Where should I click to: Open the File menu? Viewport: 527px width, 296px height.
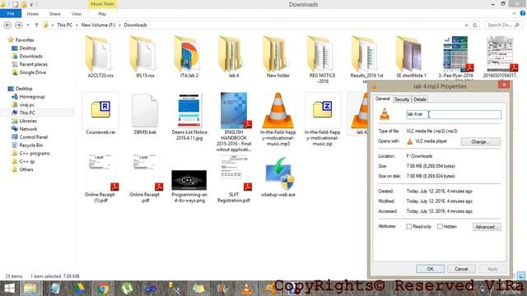tap(11, 13)
